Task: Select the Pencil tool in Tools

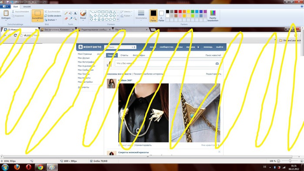Action: (x=66, y=13)
